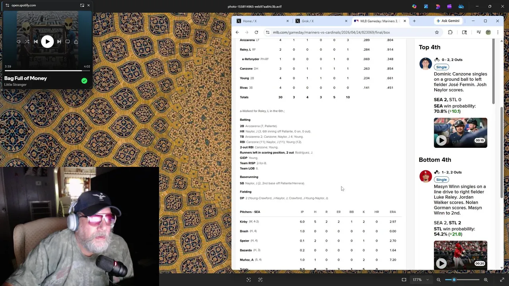
Task: Open a new browser tab
Action: [414, 21]
